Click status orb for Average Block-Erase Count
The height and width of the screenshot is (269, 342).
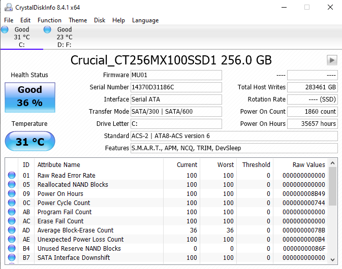click(12, 230)
